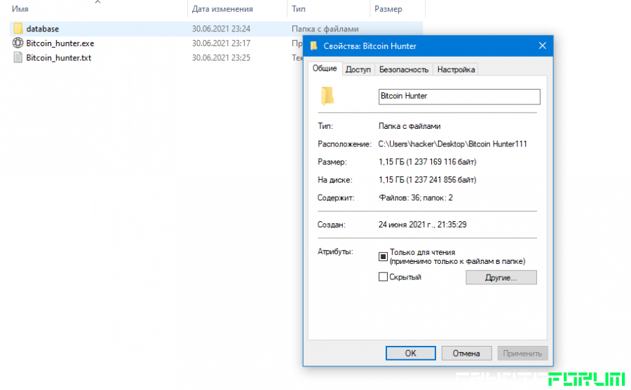Screen dimensions: 631x390
Task: Click the on-disk value '1 237 241 856 байт'
Action: (441, 180)
